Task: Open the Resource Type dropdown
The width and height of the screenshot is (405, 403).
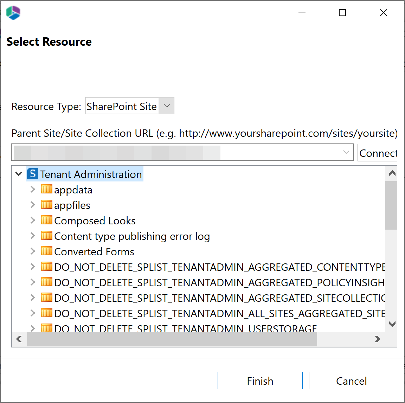Action: click(x=167, y=105)
